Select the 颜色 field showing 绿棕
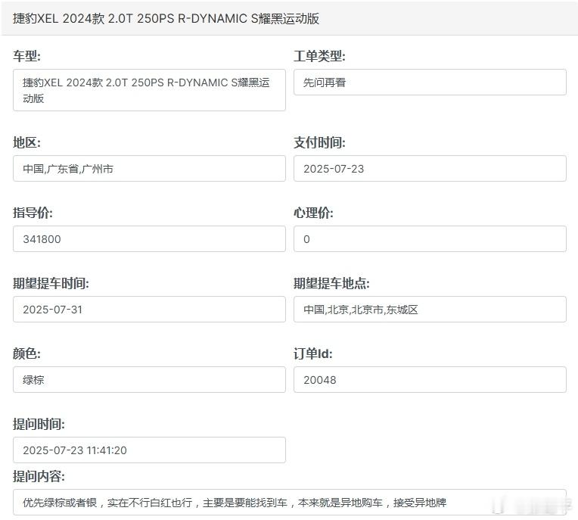This screenshot has height=520, width=578. (149, 380)
